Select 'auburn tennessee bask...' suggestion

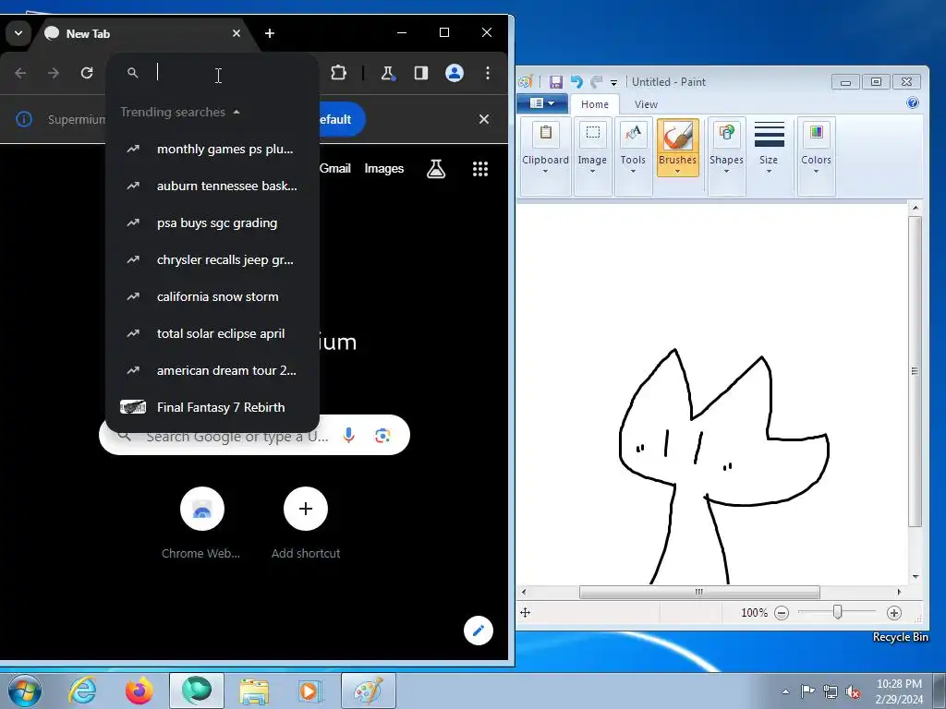tap(212, 186)
